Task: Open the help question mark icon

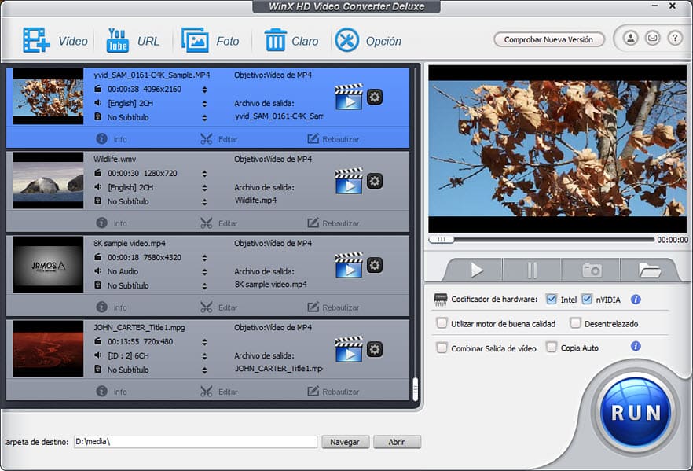Action: point(674,39)
